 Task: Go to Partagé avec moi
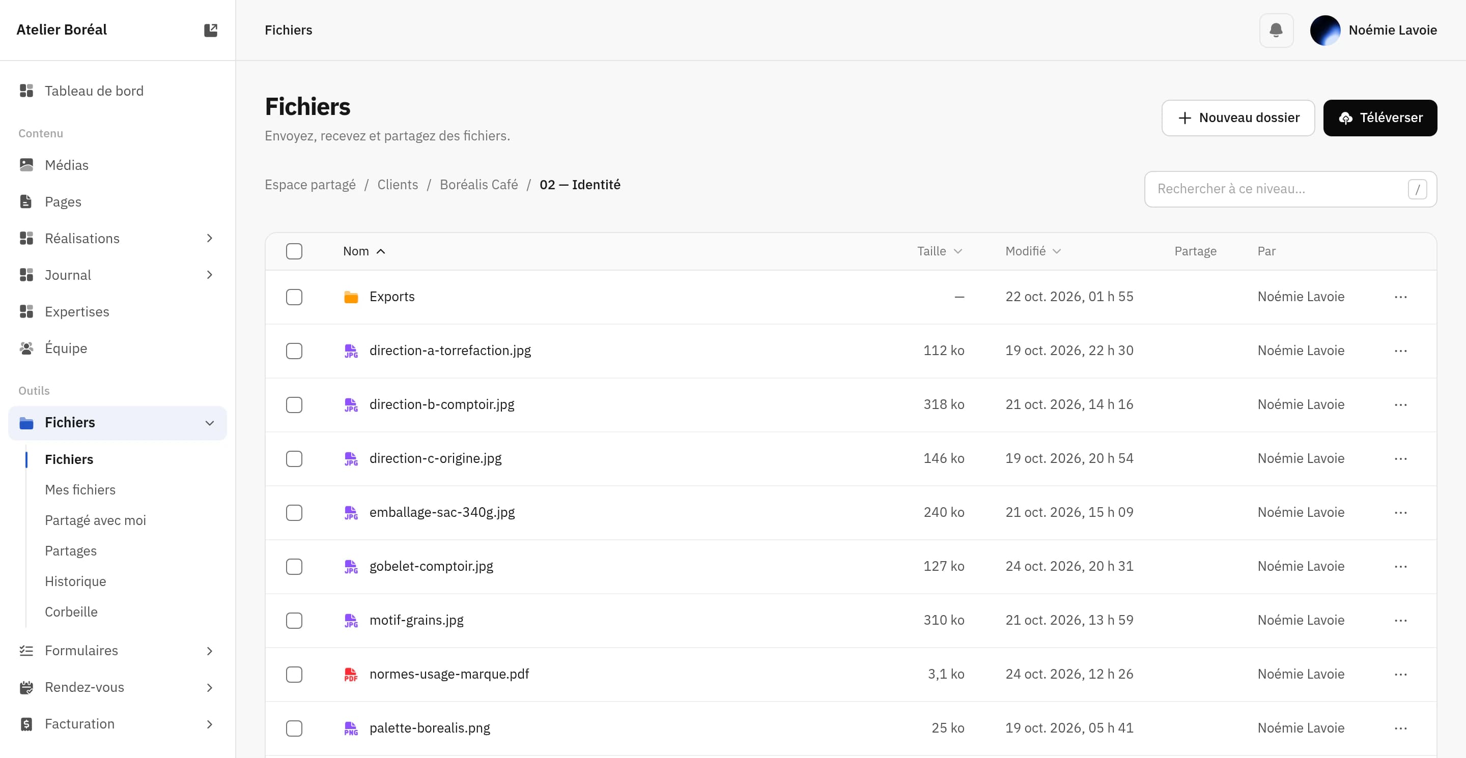coord(96,520)
